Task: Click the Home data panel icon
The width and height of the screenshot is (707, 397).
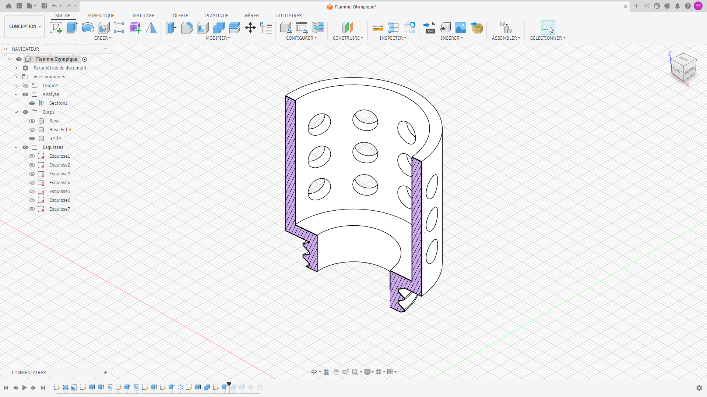Action: (x=9, y=6)
